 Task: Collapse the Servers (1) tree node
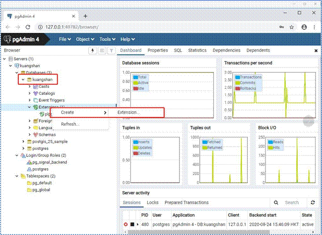click(x=5, y=59)
